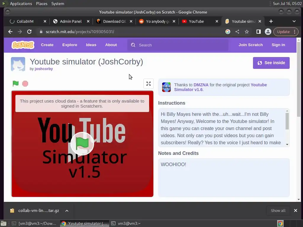Start project with center green flag overlay
The height and width of the screenshot is (227, 303).
[x=82, y=144]
